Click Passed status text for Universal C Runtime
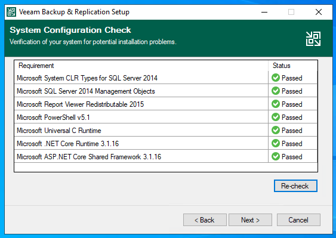 [292, 131]
